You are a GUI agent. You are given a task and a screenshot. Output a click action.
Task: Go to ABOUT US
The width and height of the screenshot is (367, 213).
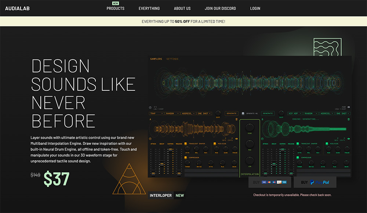pyautogui.click(x=182, y=8)
